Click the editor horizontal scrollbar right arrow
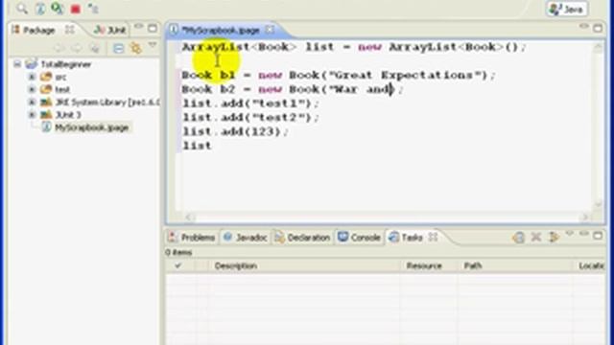614x345 pixels. (x=585, y=217)
